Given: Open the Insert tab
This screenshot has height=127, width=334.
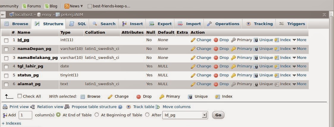Looking at the screenshot, I should pos(132,24).
